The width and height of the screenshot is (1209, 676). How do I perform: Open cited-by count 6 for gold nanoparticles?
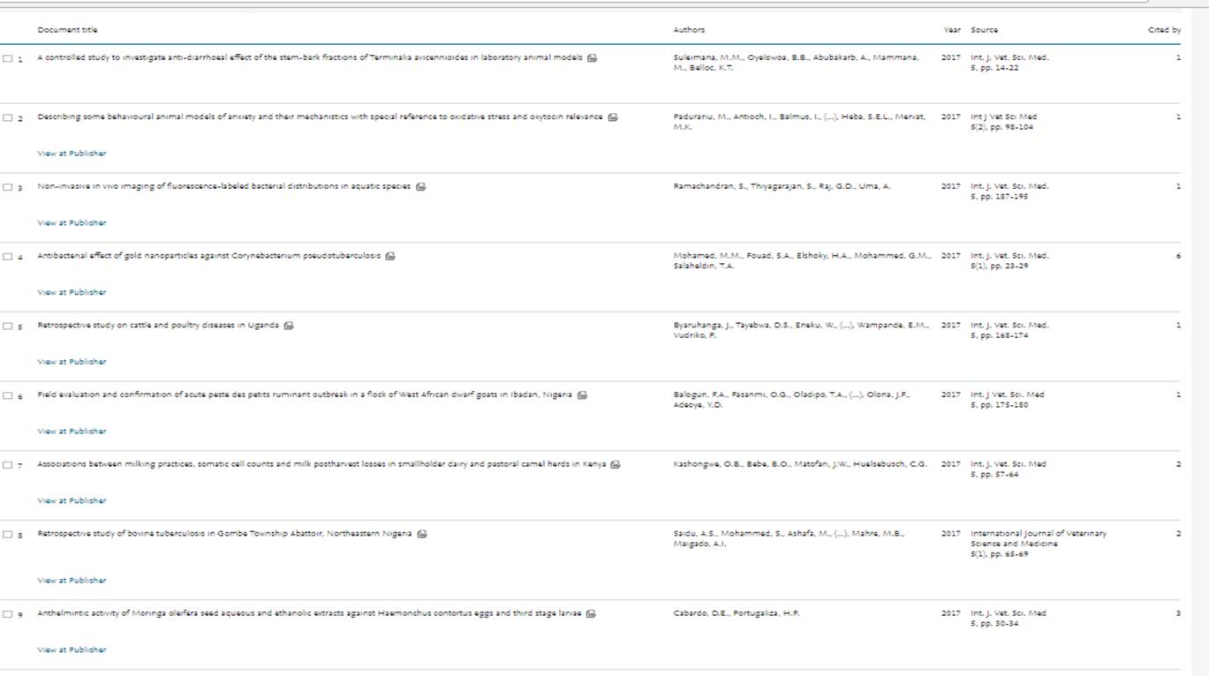coord(1177,256)
